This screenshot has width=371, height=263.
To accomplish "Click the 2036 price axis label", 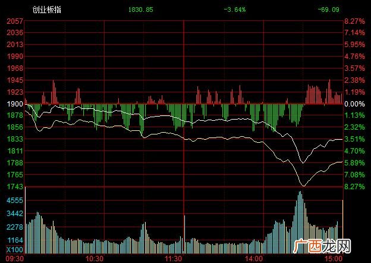I will pyautogui.click(x=15, y=33).
